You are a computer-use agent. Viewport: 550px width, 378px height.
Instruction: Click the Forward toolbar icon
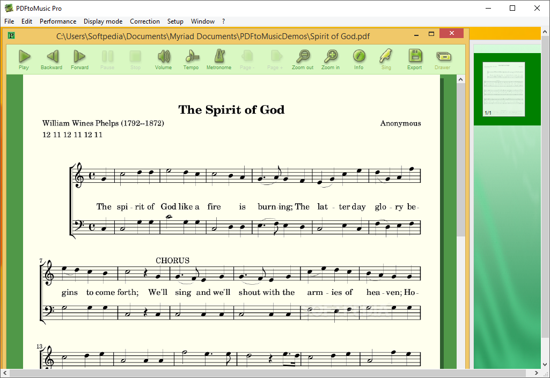click(79, 60)
